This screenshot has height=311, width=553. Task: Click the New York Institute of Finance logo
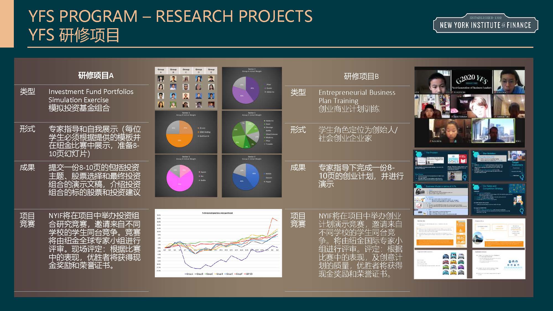485,24
